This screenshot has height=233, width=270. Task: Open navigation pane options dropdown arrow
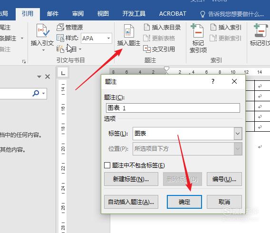pyautogui.click(x=39, y=77)
